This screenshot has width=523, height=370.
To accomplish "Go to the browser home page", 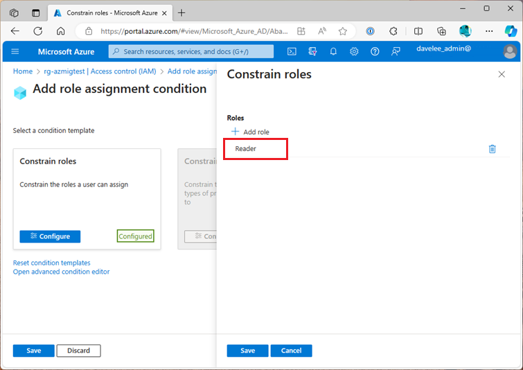I will (61, 31).
